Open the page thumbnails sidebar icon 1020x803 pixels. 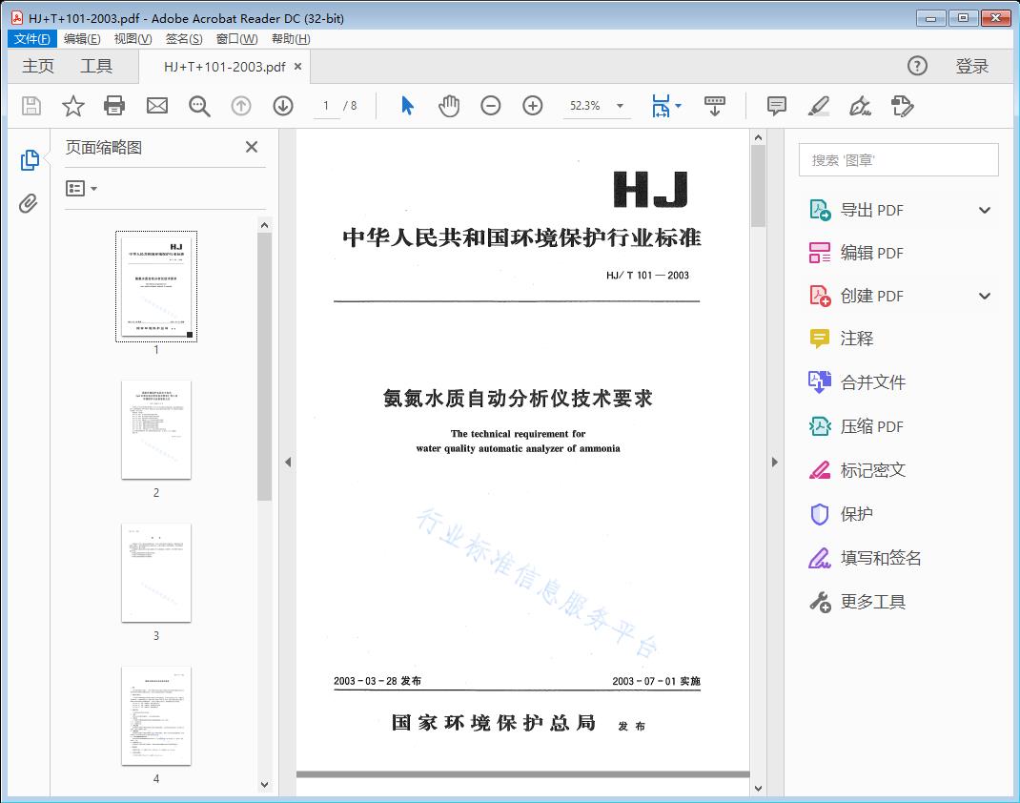point(29,159)
